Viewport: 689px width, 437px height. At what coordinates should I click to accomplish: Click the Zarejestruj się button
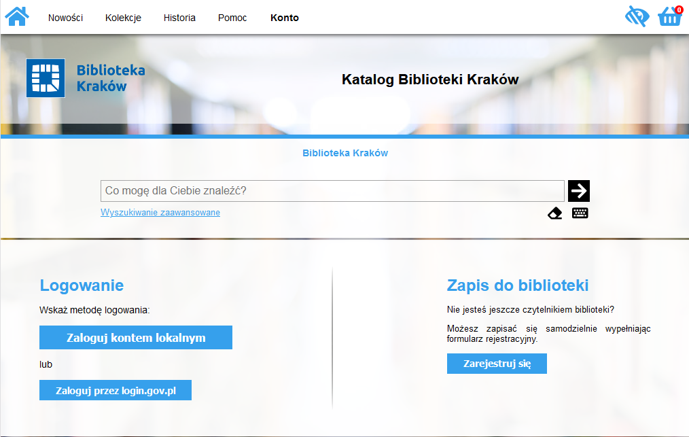(x=497, y=364)
